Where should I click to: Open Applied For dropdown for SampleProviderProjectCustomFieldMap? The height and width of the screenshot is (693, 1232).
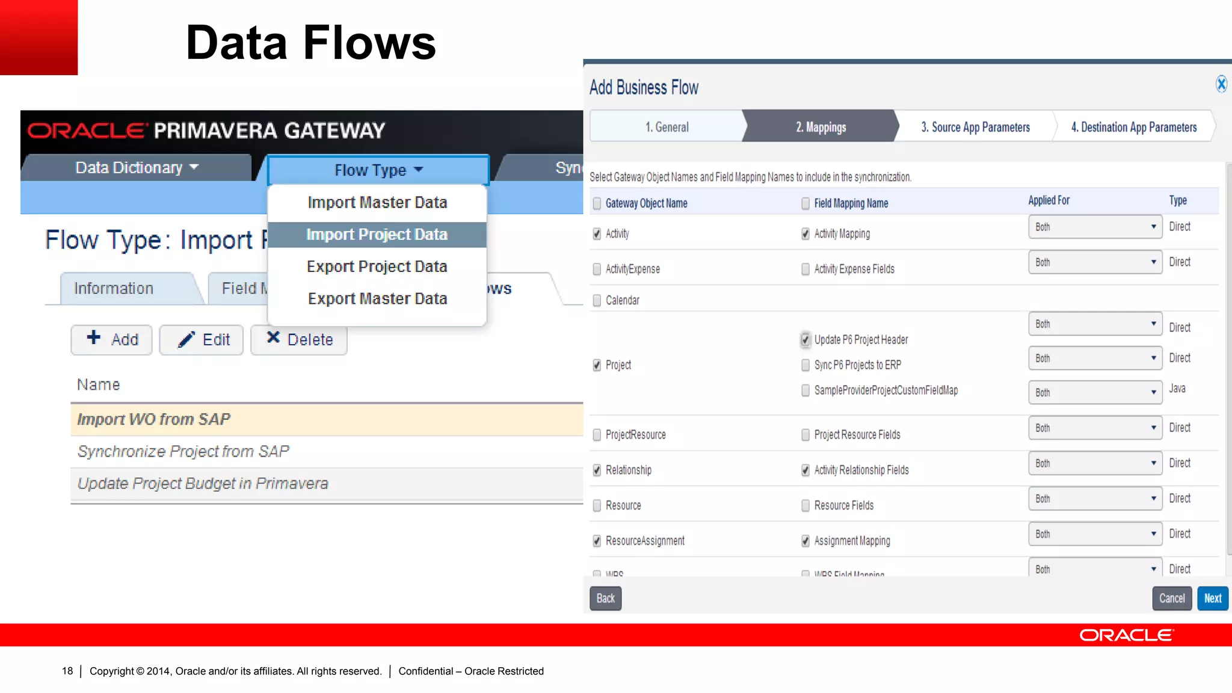click(1095, 392)
